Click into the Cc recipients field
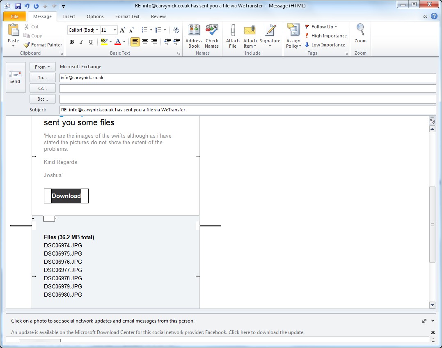 247,88
